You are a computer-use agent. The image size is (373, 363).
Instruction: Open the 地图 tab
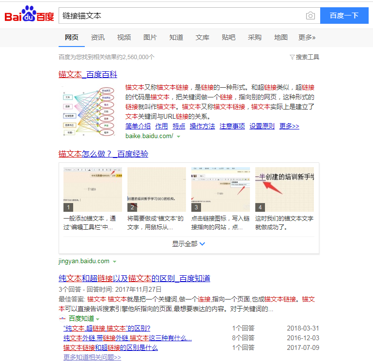[x=281, y=37]
